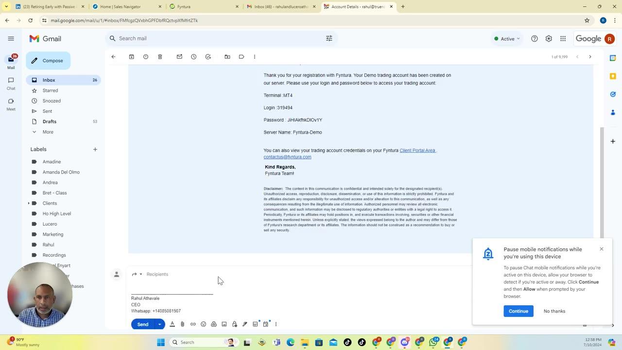Viewport: 622px width, 350px height.
Task: Click the Compose button
Action: (x=48, y=61)
